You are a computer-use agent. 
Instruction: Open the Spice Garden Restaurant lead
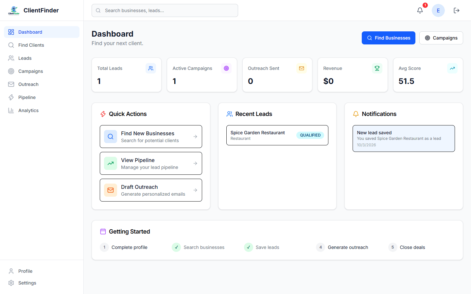277,135
